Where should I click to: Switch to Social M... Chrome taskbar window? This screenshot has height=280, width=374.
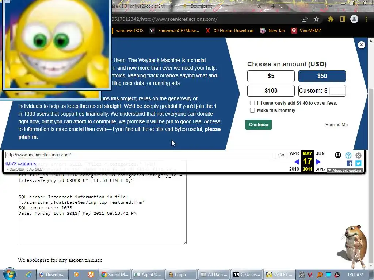coord(115,275)
